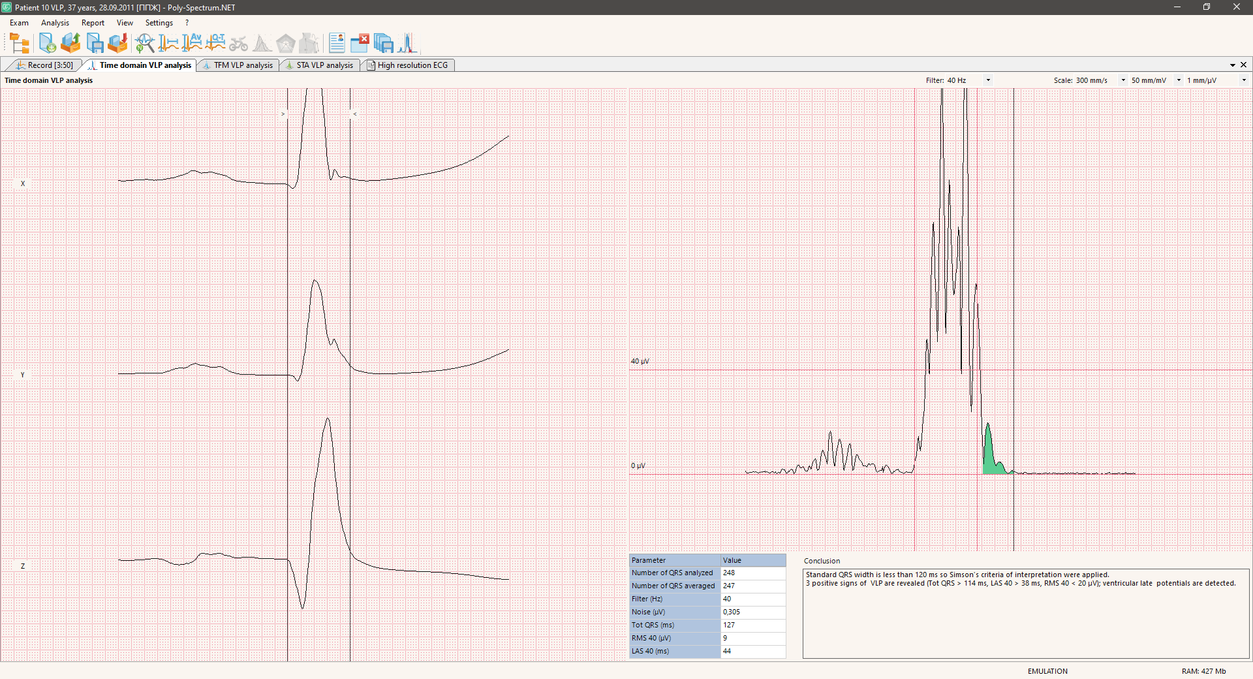Open the Settings menu
Image resolution: width=1253 pixels, height=679 pixels.
tap(159, 23)
